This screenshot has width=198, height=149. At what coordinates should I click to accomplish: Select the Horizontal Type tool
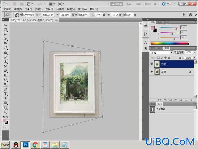pyautogui.click(x=5, y=94)
